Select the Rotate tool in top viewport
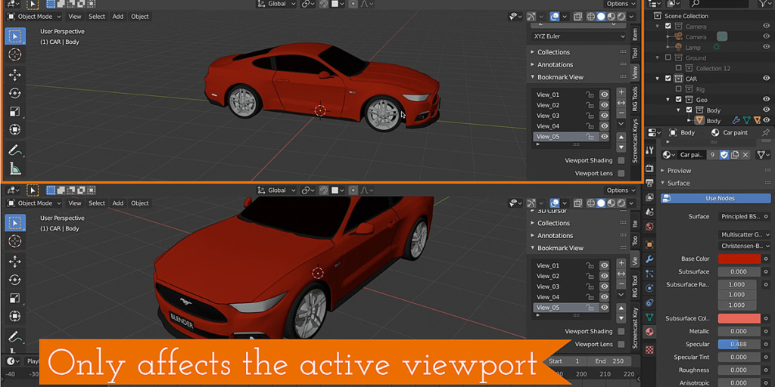The height and width of the screenshot is (387, 775). pos(15,93)
